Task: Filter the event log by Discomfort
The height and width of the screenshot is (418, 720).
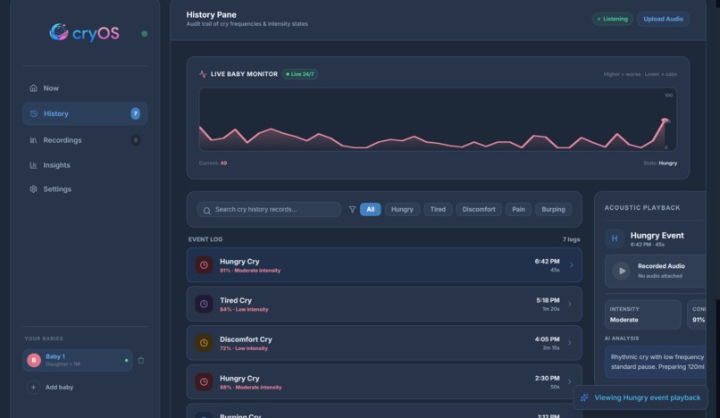Action: click(479, 210)
